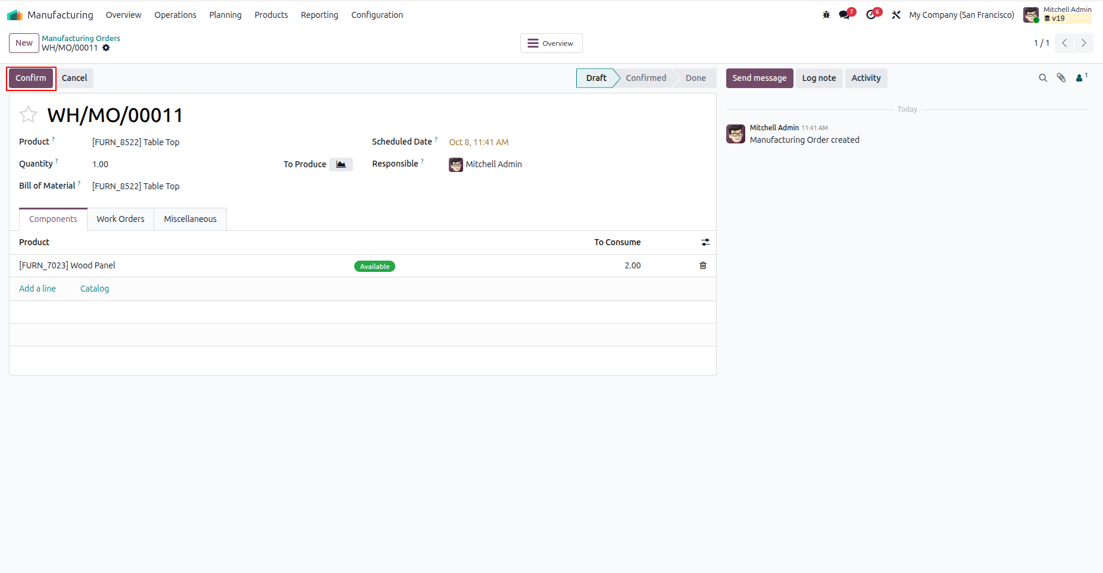1103x573 pixels.
Task: Open the Overview menu
Action: pos(123,15)
